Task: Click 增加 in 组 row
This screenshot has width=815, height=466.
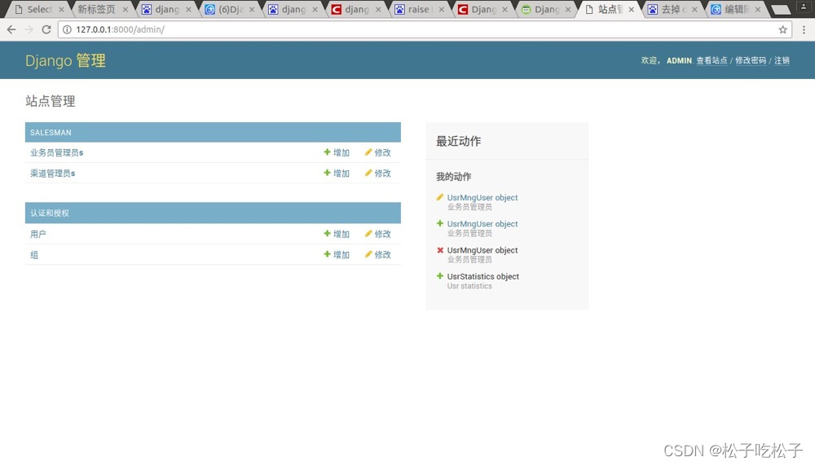Action: (x=337, y=254)
